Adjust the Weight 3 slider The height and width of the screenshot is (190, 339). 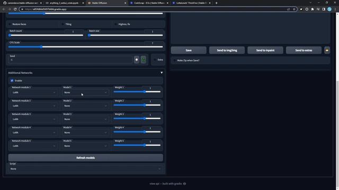click(137, 118)
